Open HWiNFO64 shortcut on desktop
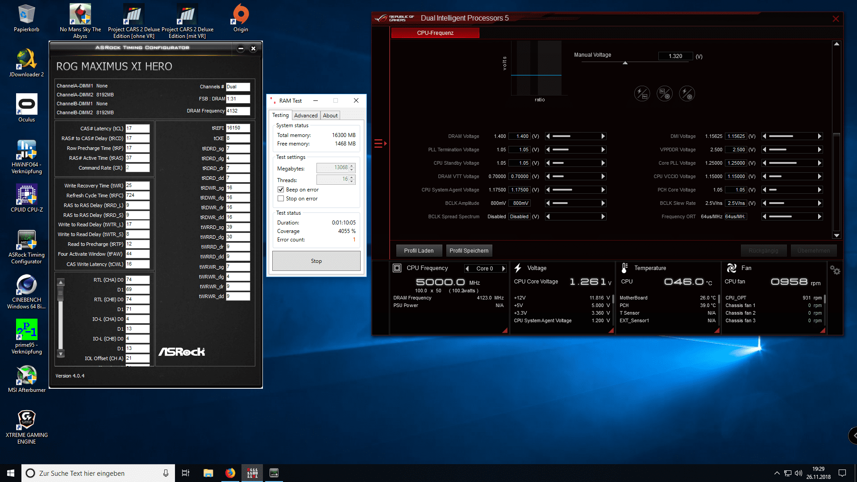 [26, 156]
